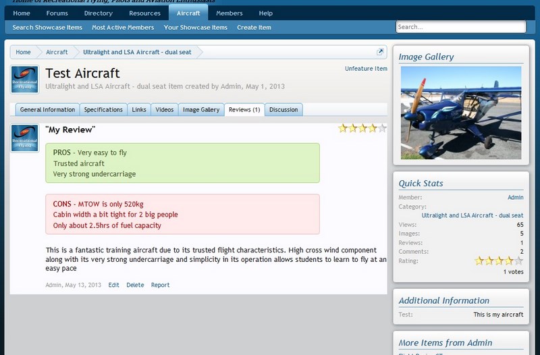Open the Members navigation tab

pyautogui.click(x=230, y=13)
